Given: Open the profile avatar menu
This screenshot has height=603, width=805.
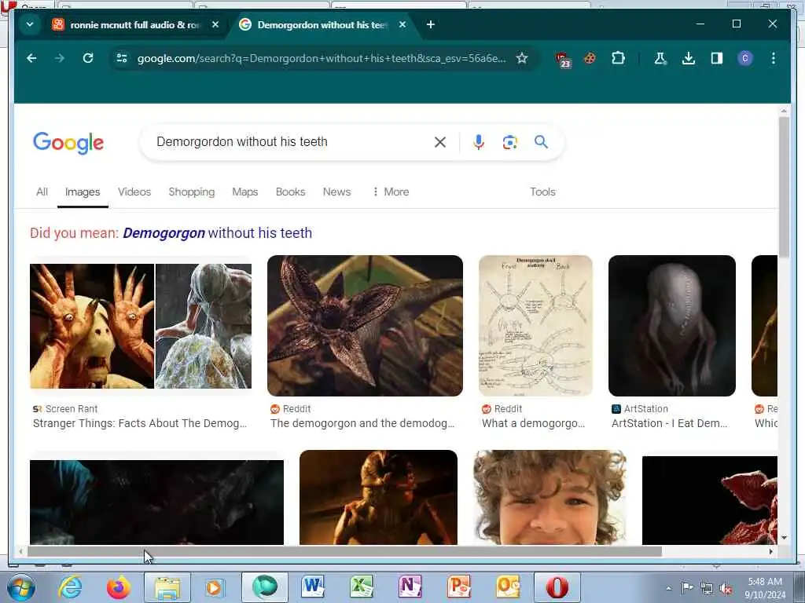Looking at the screenshot, I should tap(745, 58).
